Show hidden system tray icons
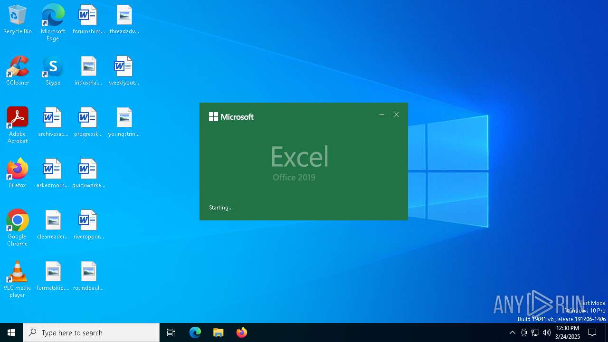Image resolution: width=608 pixels, height=342 pixels. tap(512, 332)
